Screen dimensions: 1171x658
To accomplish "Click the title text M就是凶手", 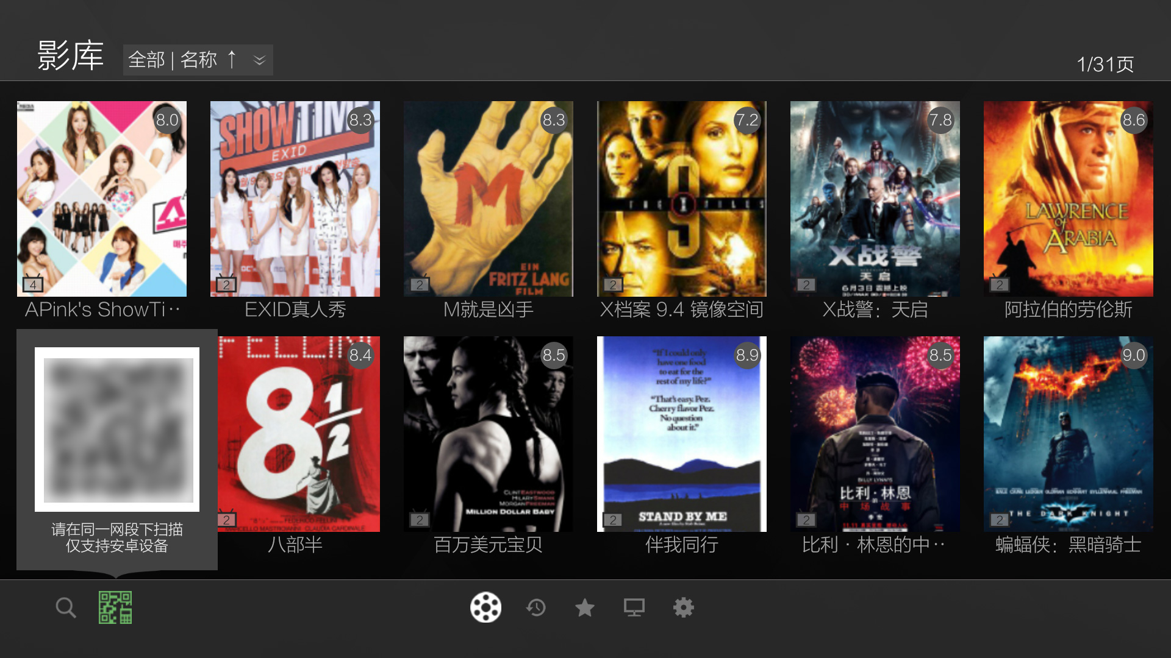I will [489, 310].
